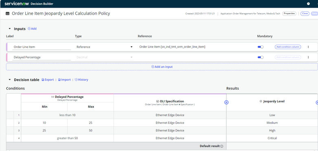
Task: Select the 'less than 10' condition cell
Action: click(x=67, y=115)
